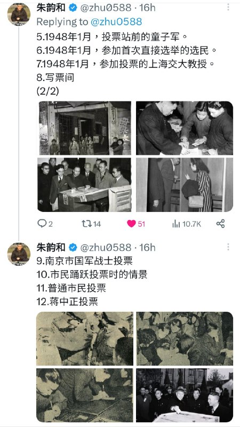Retweet the post with 14 retweets
This screenshot has width=240, height=427.
coord(91,224)
